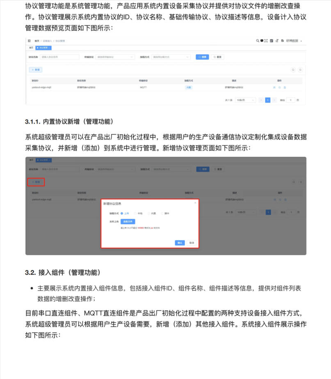Click the 协议ID column header in upper screenshot
Viewport: 331px width, 379px height.
(x=35, y=81)
